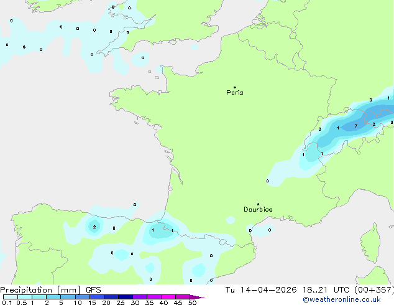Screen dimensions: 394x305
Task: Choose the 25–30 mm navy legend swatch
Action: click(125, 297)
